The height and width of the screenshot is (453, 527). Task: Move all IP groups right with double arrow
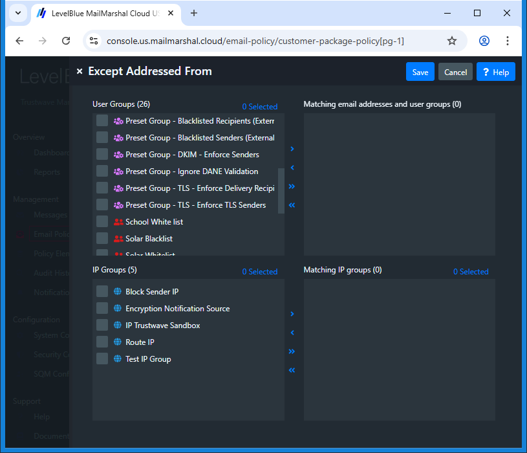pos(292,351)
